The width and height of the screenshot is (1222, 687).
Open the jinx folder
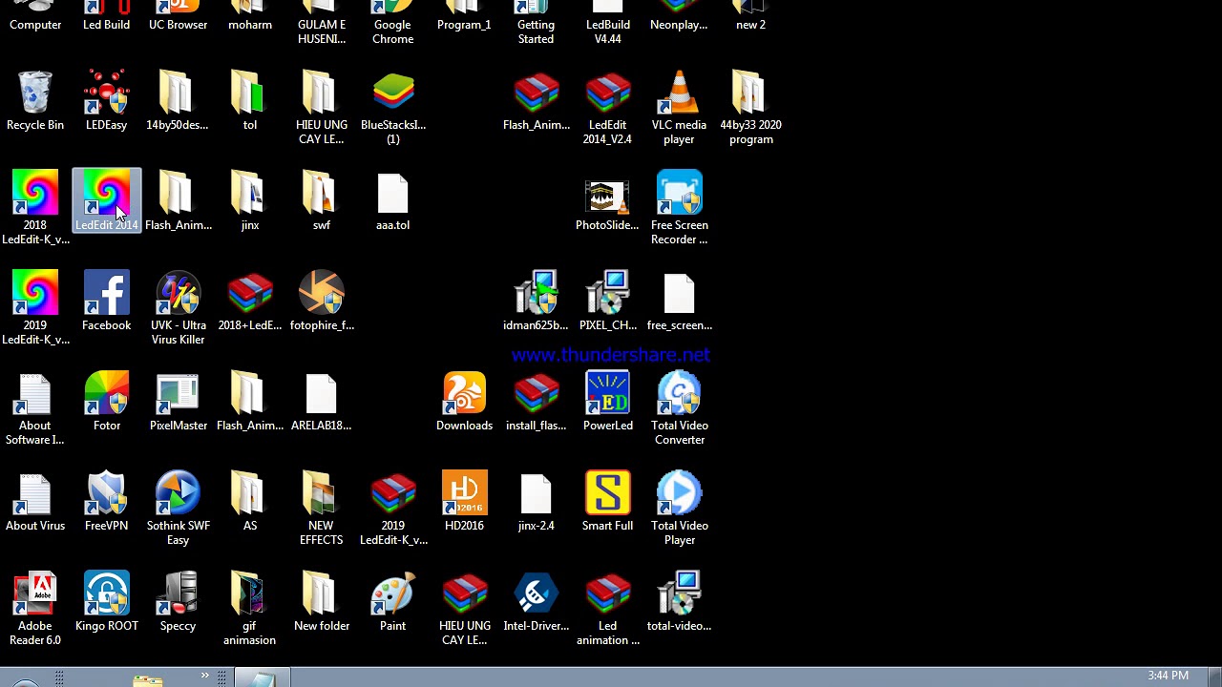pyautogui.click(x=250, y=201)
